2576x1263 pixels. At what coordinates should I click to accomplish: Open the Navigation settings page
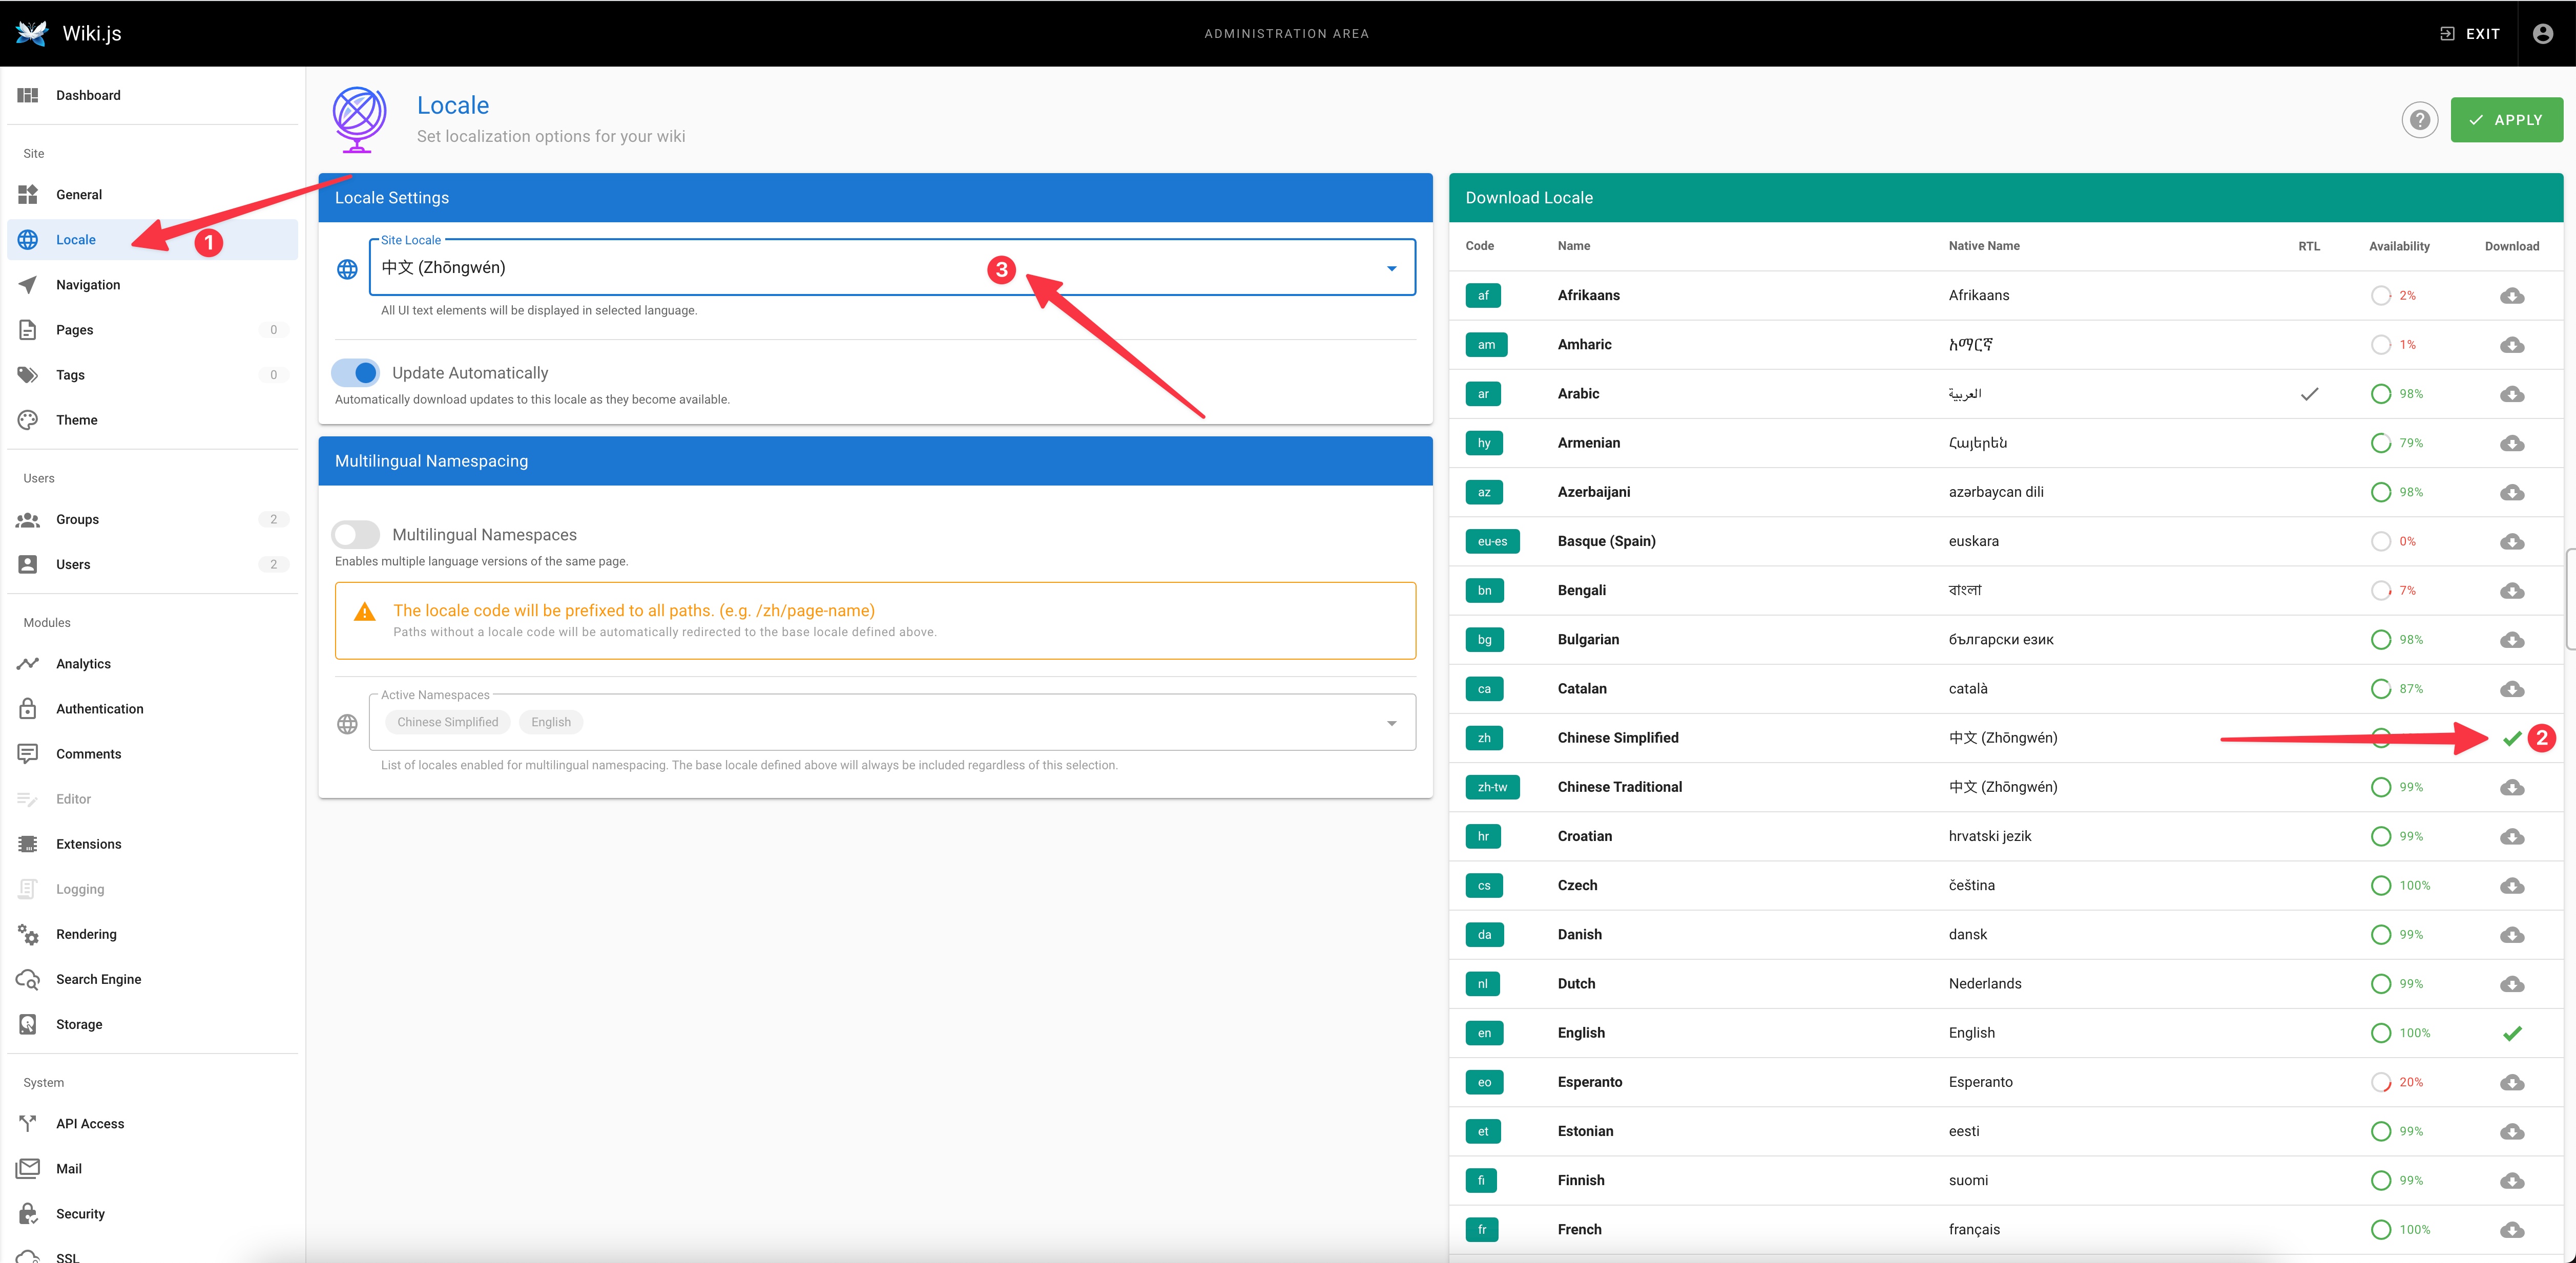point(152,284)
